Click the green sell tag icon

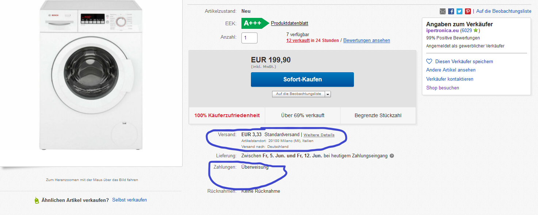point(37,200)
